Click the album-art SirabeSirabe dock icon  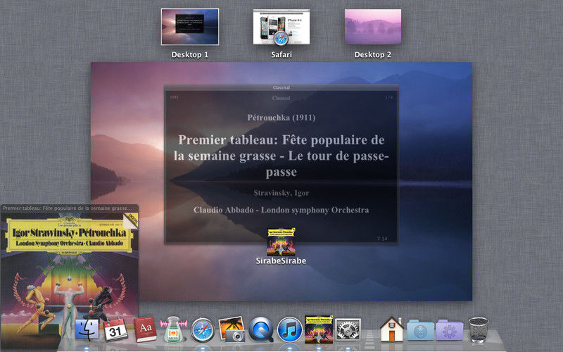click(x=319, y=329)
